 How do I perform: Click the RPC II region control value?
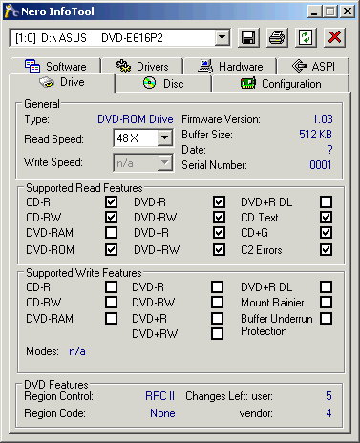[x=159, y=396]
